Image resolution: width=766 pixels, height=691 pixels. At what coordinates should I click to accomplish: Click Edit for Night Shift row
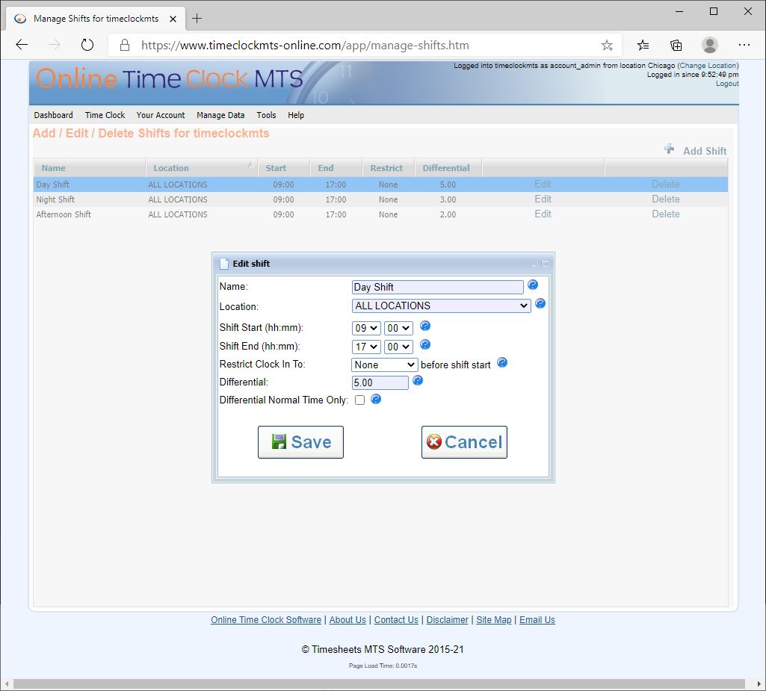[x=543, y=199]
